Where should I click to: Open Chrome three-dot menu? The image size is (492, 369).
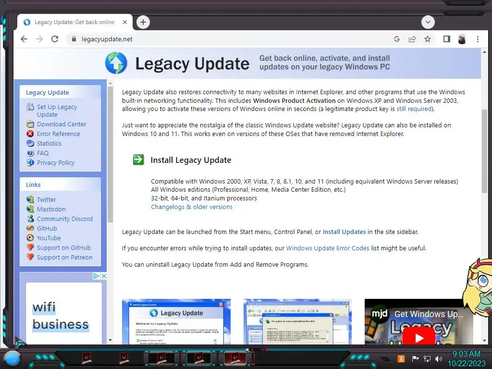tap(478, 39)
